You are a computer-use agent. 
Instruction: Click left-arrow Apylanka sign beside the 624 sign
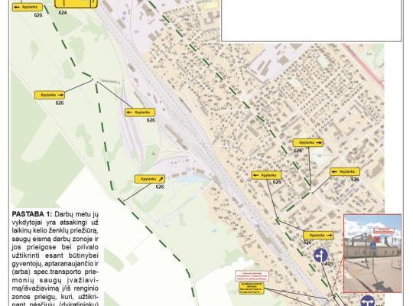(x=28, y=7)
